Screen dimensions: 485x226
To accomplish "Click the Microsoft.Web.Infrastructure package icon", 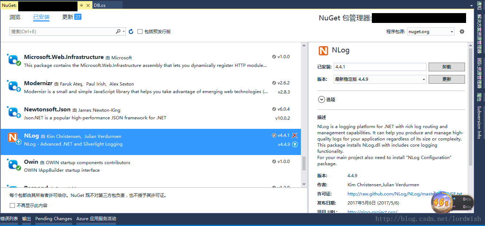I will [x=14, y=60].
